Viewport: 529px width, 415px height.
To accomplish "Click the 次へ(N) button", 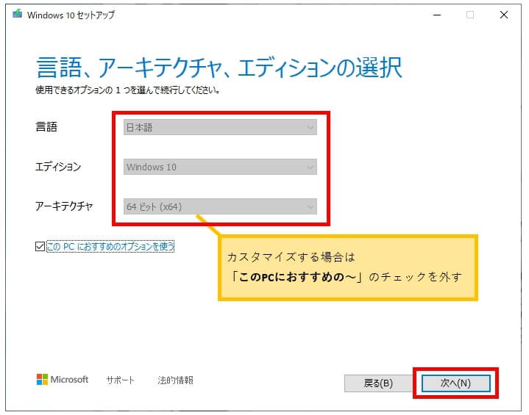I will (x=455, y=383).
